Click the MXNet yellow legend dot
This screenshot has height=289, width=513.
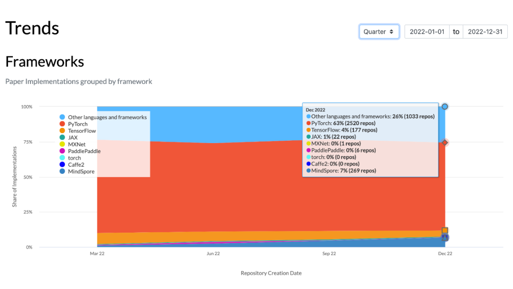point(62,144)
